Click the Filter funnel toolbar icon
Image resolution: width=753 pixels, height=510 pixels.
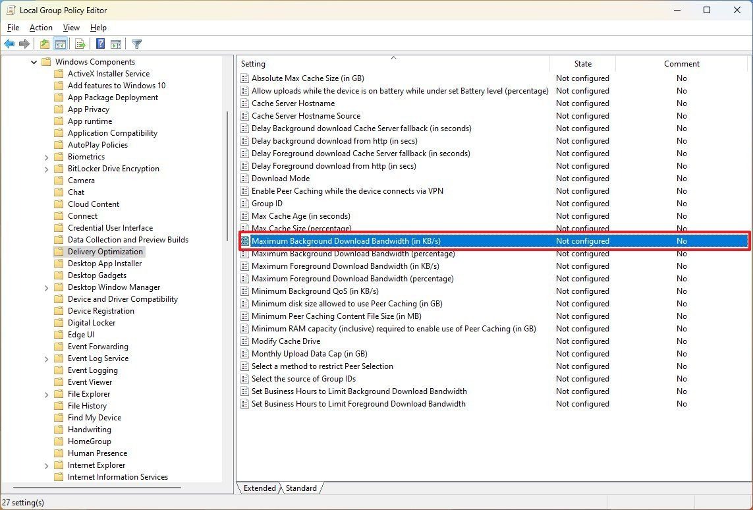(136, 44)
